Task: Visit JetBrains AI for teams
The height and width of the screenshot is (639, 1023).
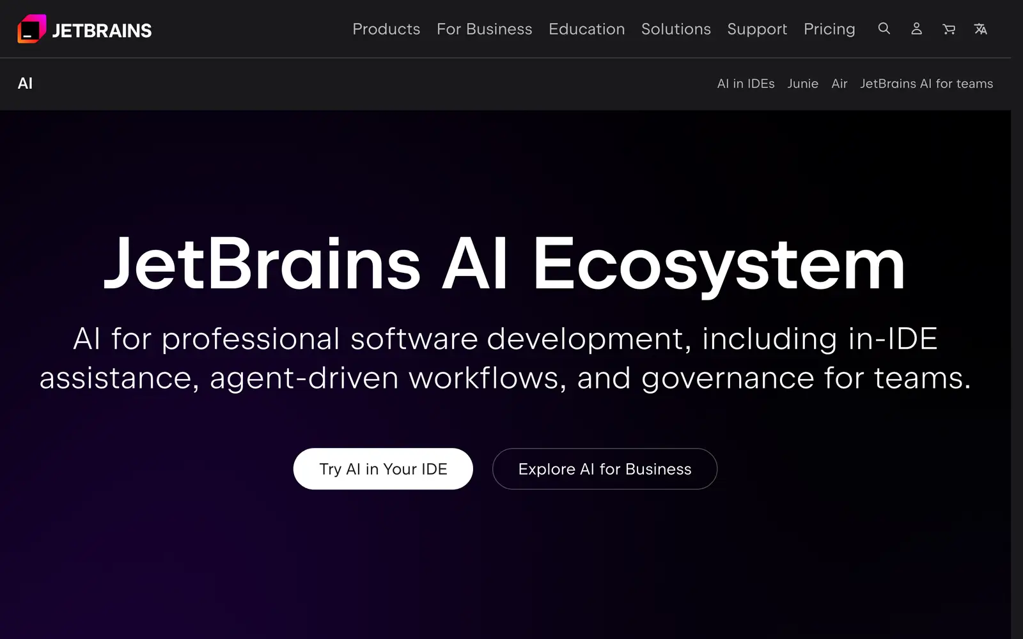Action: tap(926, 84)
